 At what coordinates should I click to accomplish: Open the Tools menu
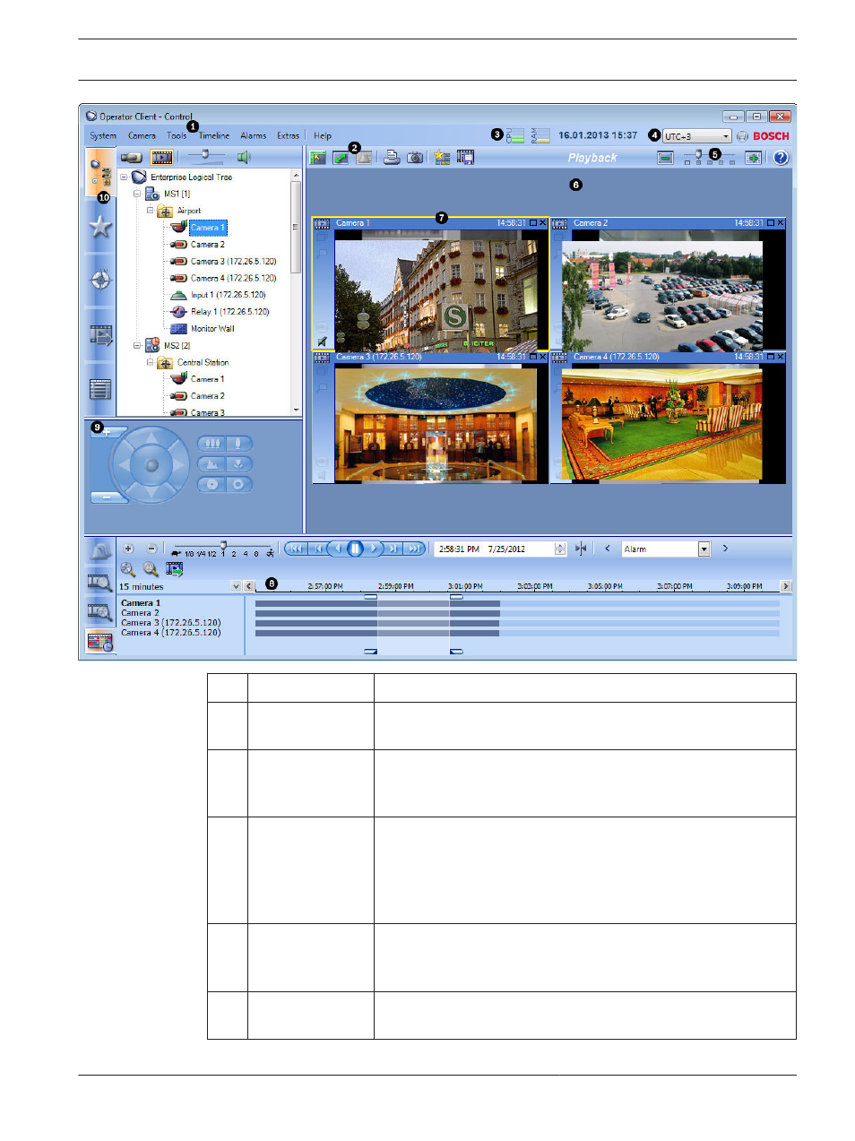click(177, 136)
